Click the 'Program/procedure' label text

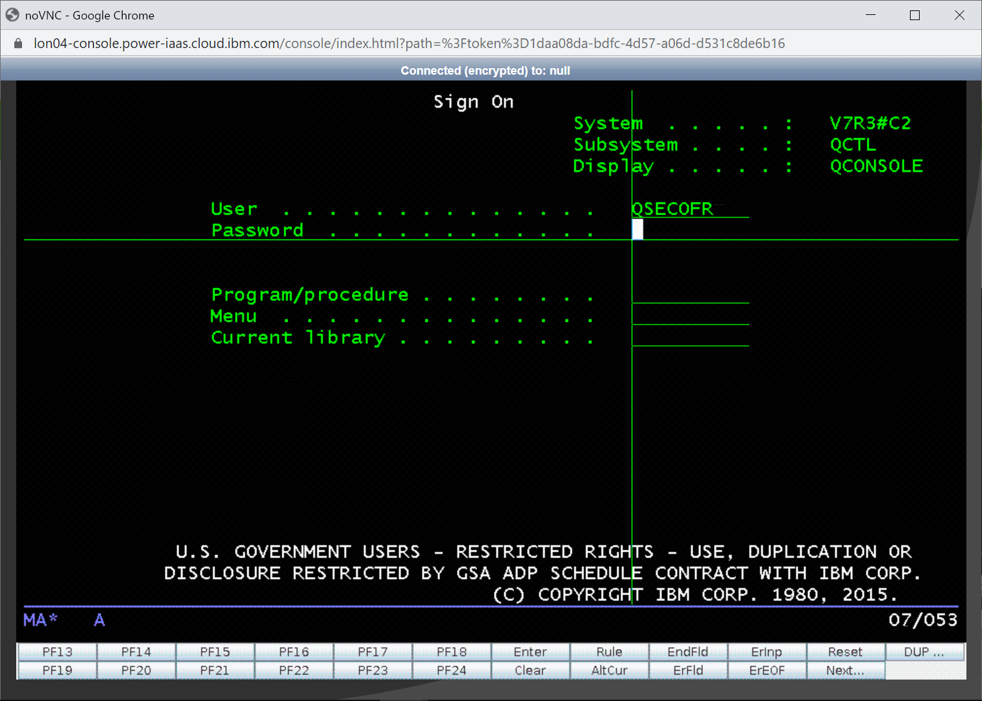point(310,295)
